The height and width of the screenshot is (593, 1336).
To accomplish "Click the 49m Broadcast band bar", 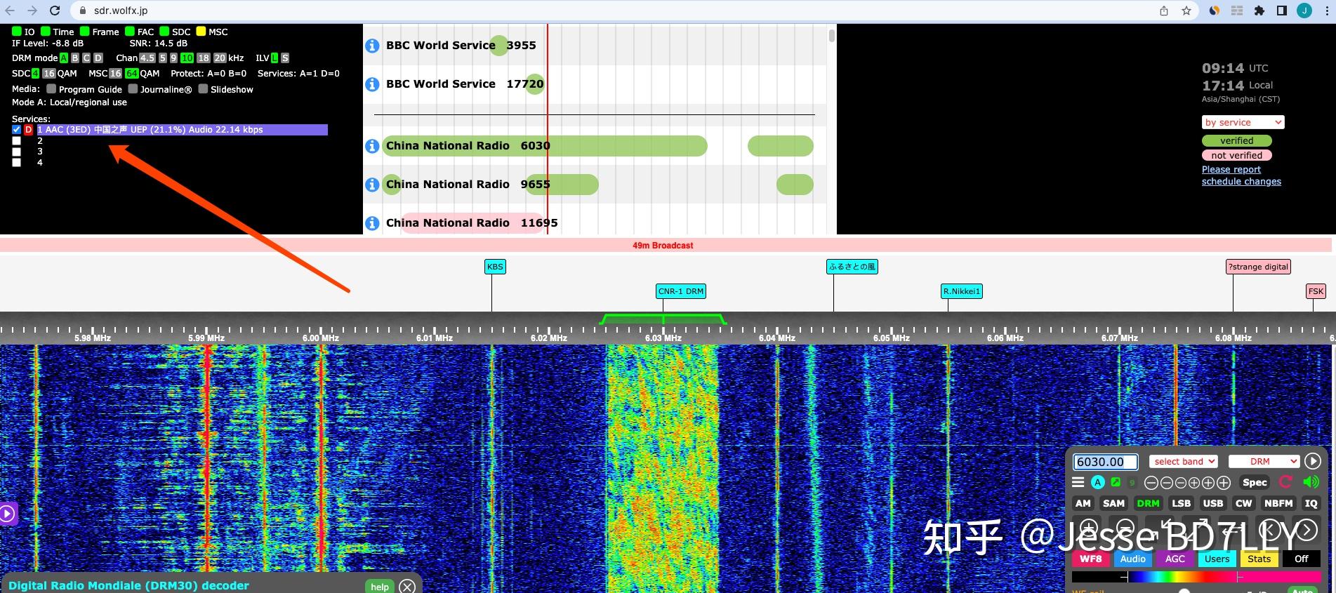I will 666,246.
